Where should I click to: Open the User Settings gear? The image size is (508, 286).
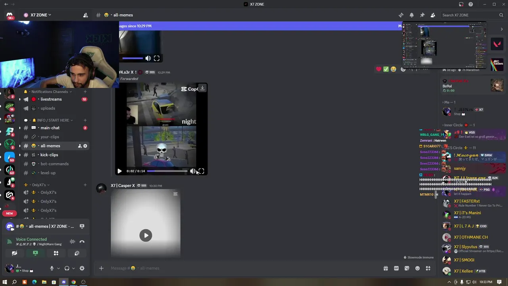[x=82, y=268]
